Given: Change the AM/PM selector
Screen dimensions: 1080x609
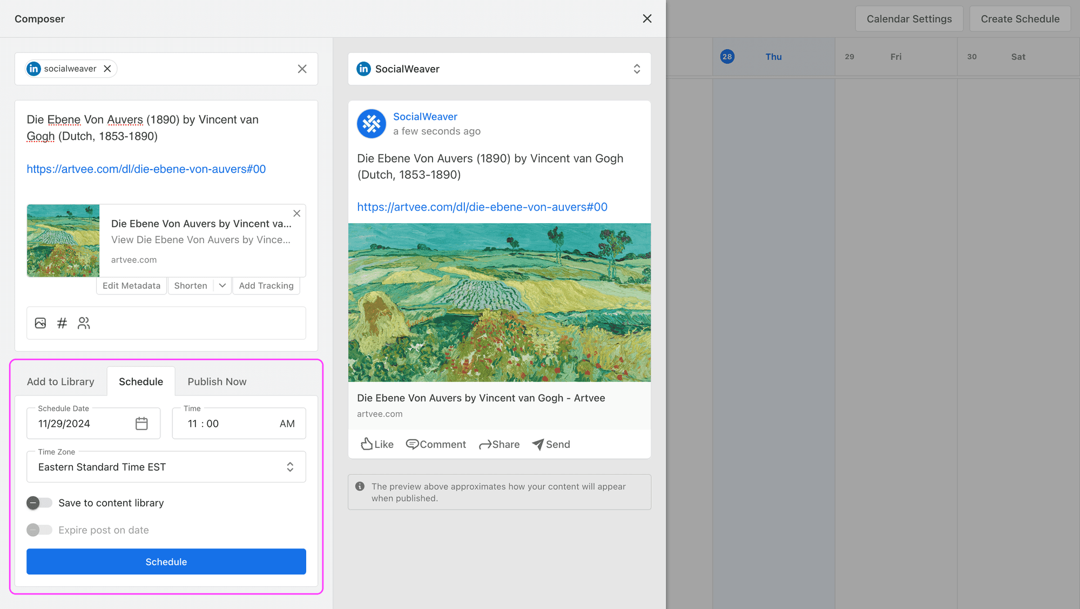Looking at the screenshot, I should click(x=287, y=424).
